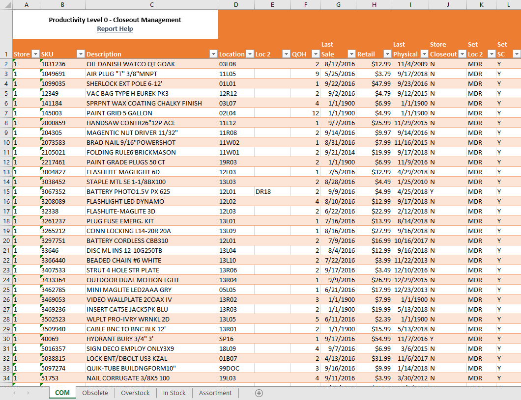Viewport: 521px width, 400px height.
Task: Click the next sheet navigation arrow
Action: tap(28, 393)
